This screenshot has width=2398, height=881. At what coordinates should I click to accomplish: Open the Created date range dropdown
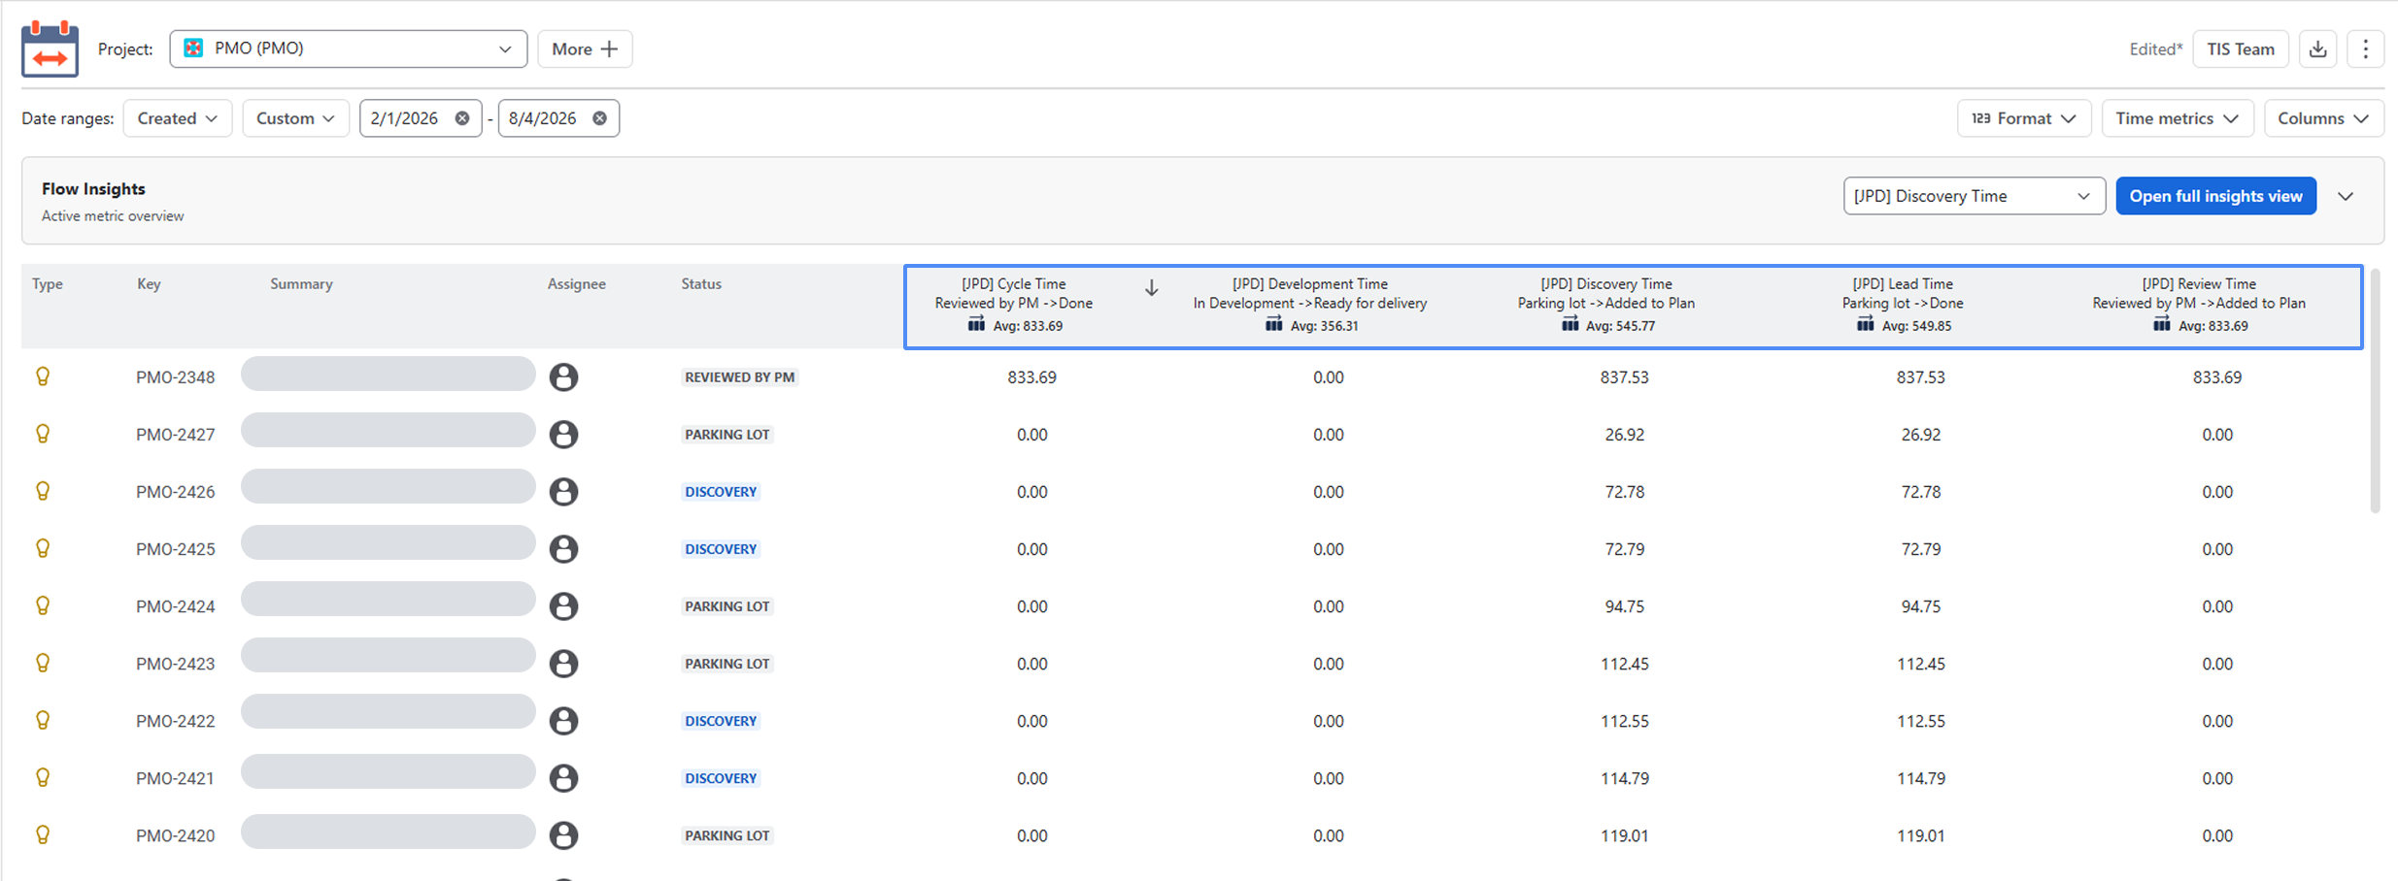pyautogui.click(x=178, y=118)
